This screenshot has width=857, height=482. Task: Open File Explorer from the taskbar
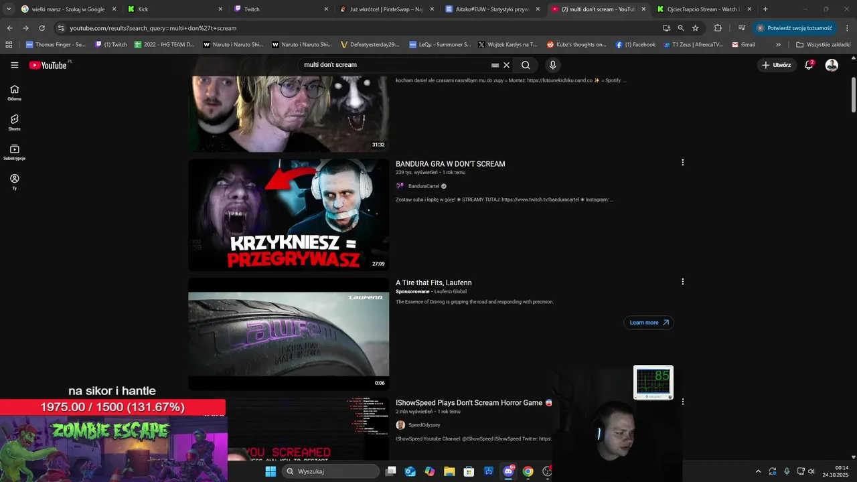[449, 471]
